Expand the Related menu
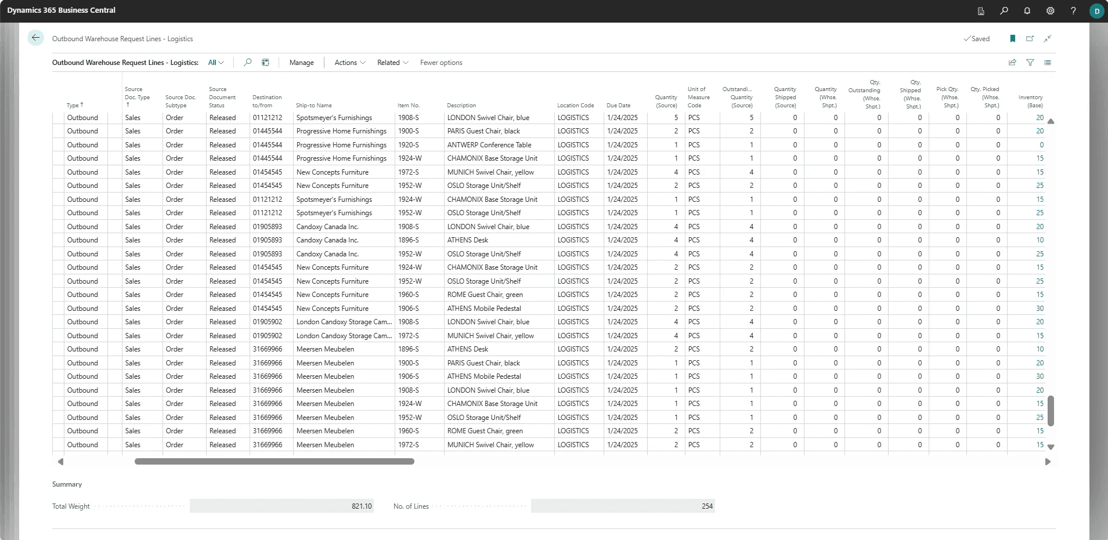 (x=393, y=63)
